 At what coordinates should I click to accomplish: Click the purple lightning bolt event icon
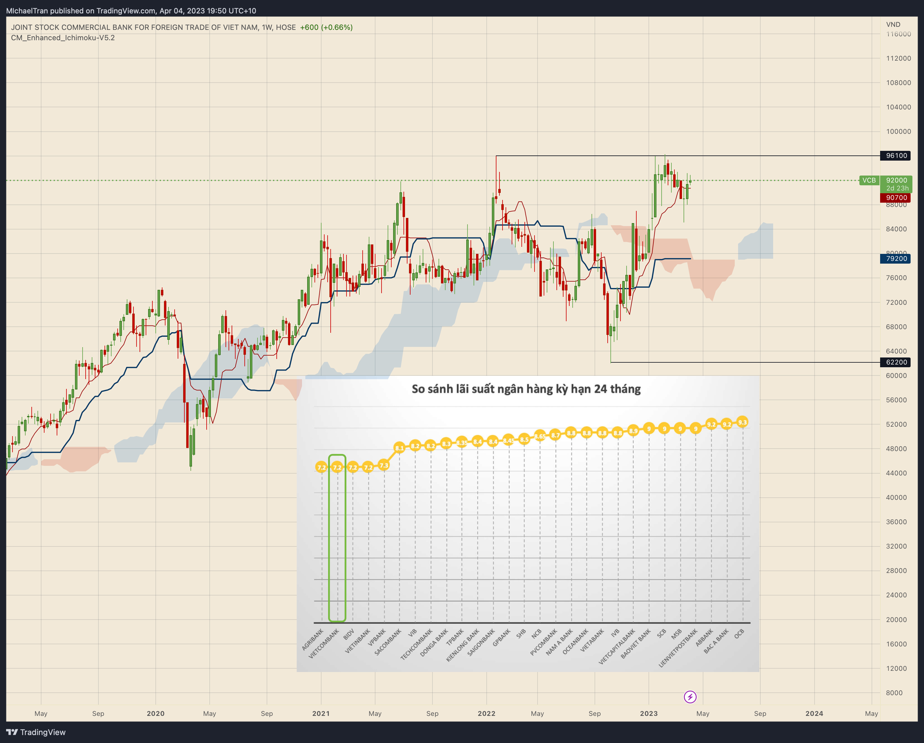(690, 697)
